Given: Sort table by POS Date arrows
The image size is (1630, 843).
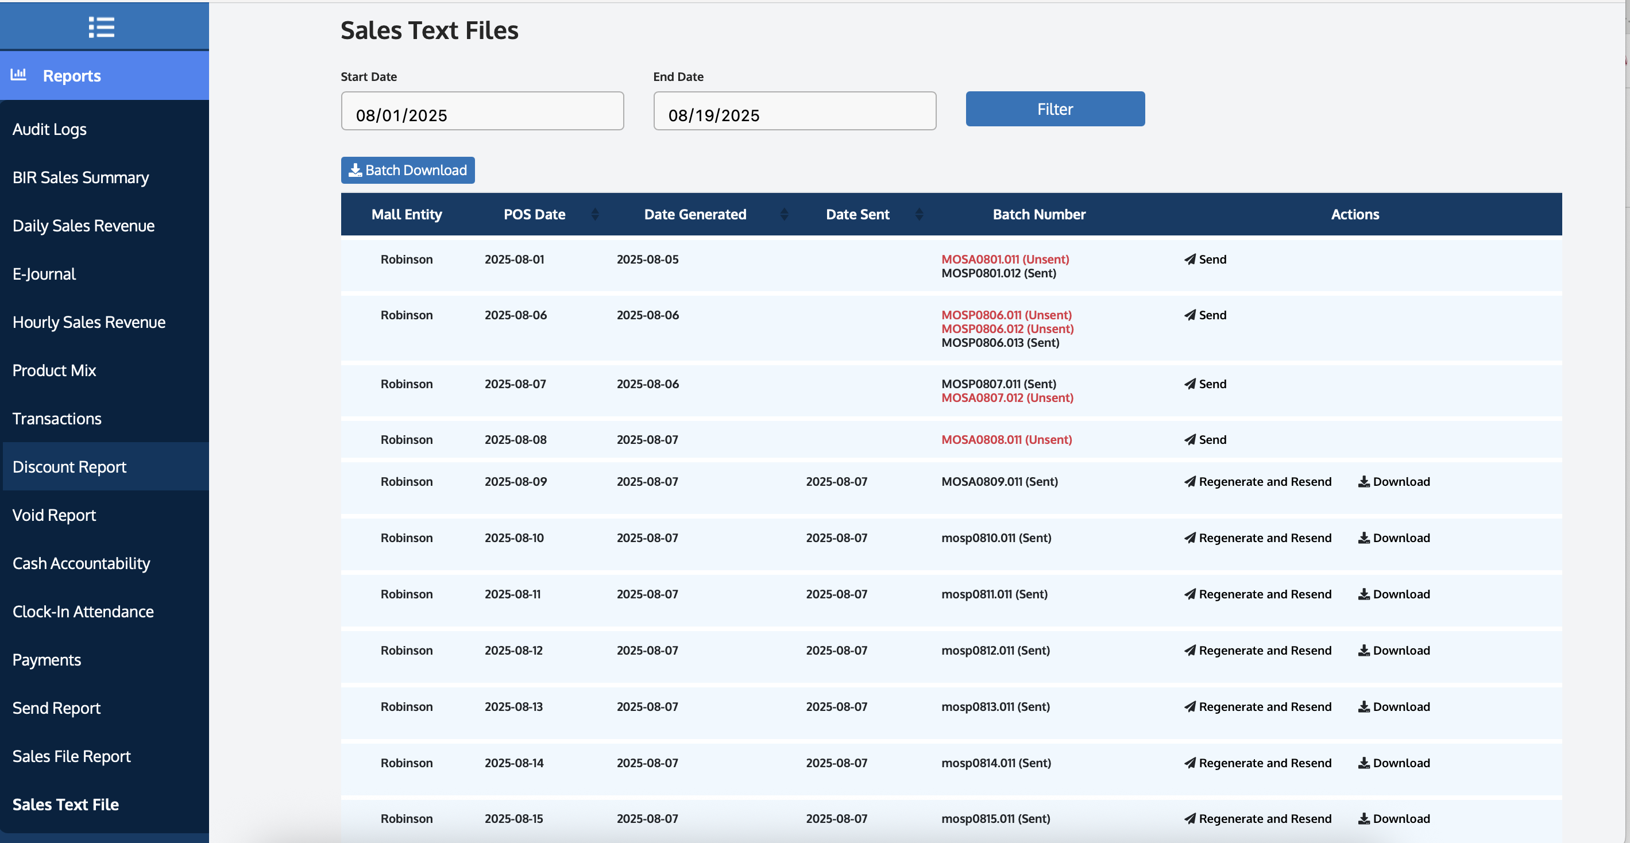Looking at the screenshot, I should (595, 215).
